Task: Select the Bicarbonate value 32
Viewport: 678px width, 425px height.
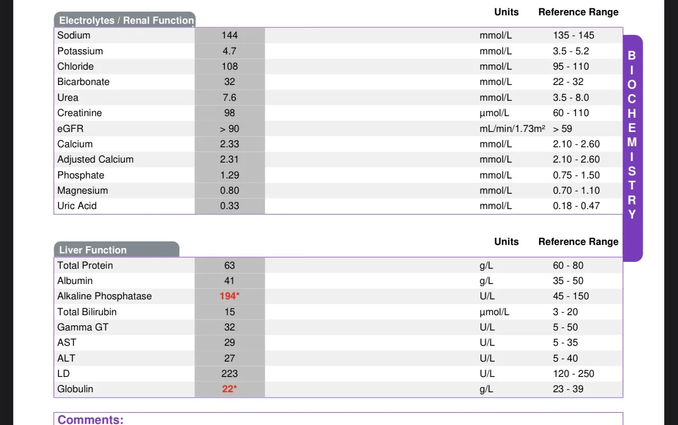Action: coord(230,82)
